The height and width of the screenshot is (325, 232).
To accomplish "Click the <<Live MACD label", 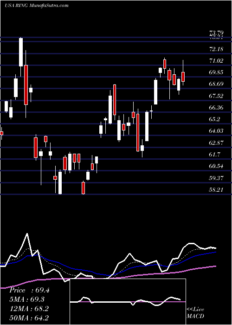I will coord(195,312).
